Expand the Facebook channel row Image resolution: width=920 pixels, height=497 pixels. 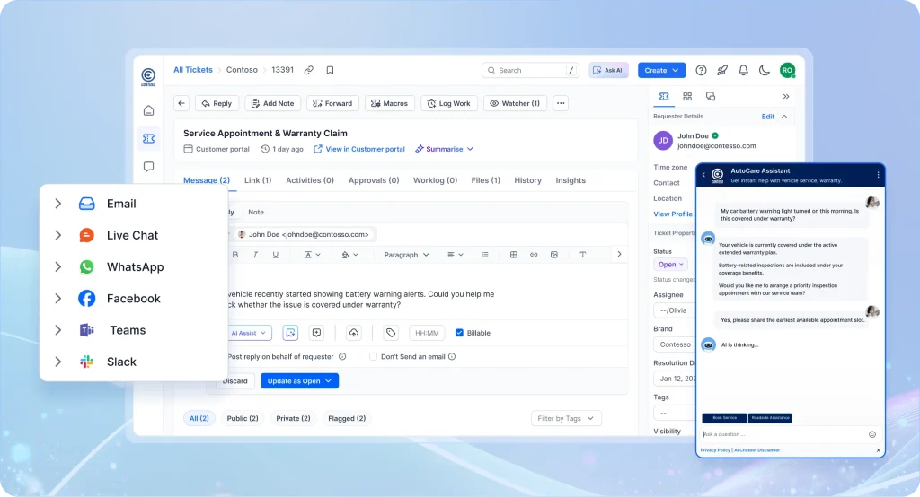coord(58,299)
